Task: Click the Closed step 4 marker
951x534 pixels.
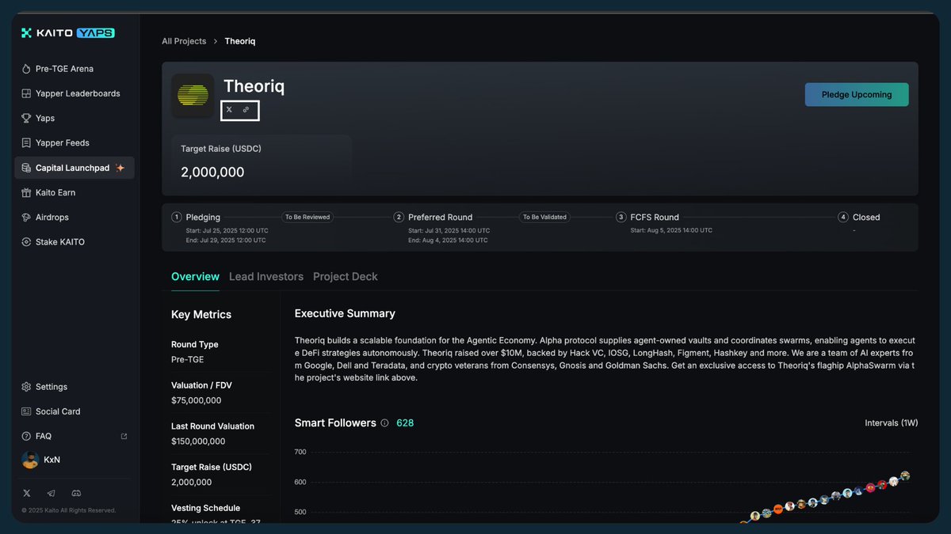Action: click(843, 217)
